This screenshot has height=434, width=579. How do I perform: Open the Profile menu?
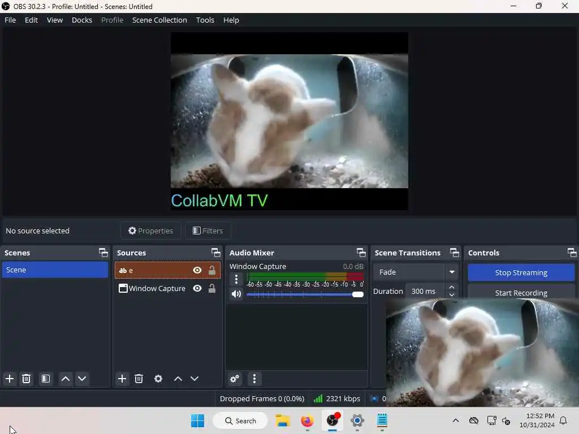[113, 20]
